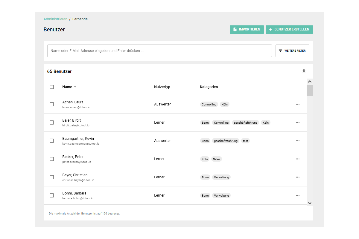
Task: Click the name Becker, Peter
Action: coord(73,157)
